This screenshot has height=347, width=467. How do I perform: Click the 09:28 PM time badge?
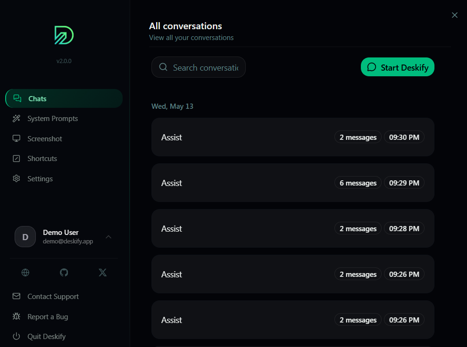coord(404,228)
